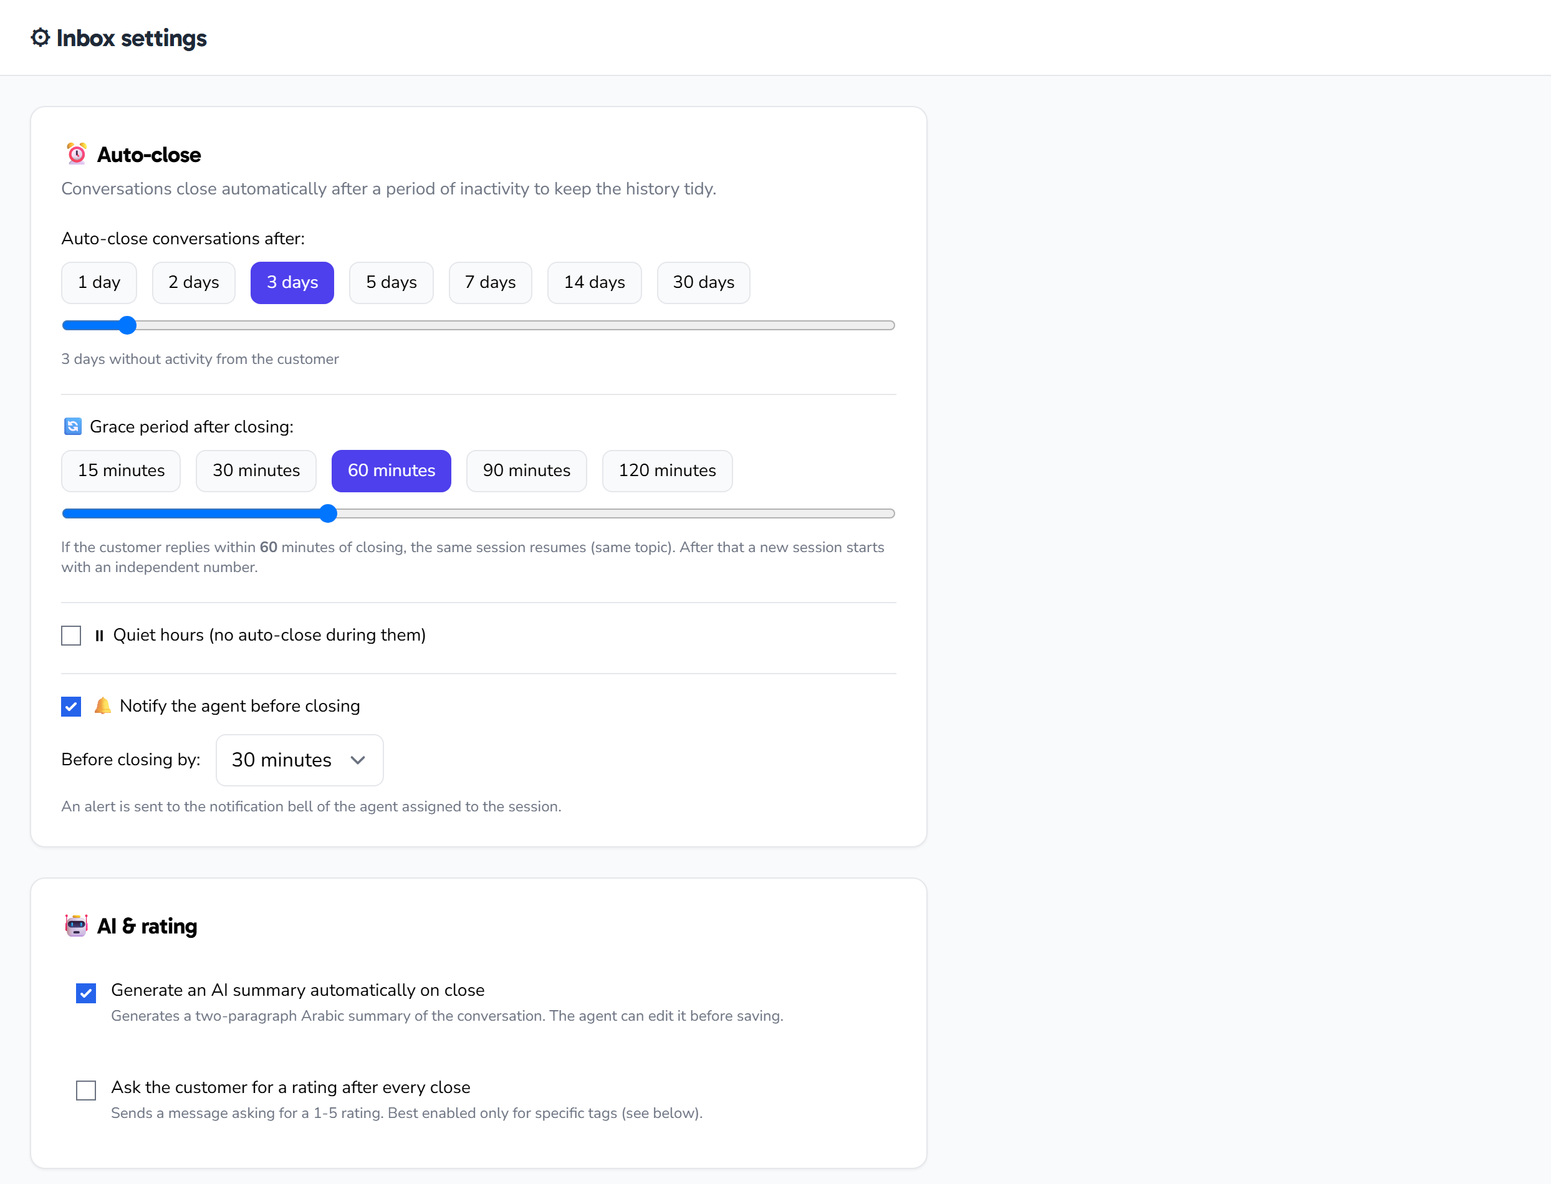
Task: Check Ask the customer for a rating
Action: [86, 1091]
